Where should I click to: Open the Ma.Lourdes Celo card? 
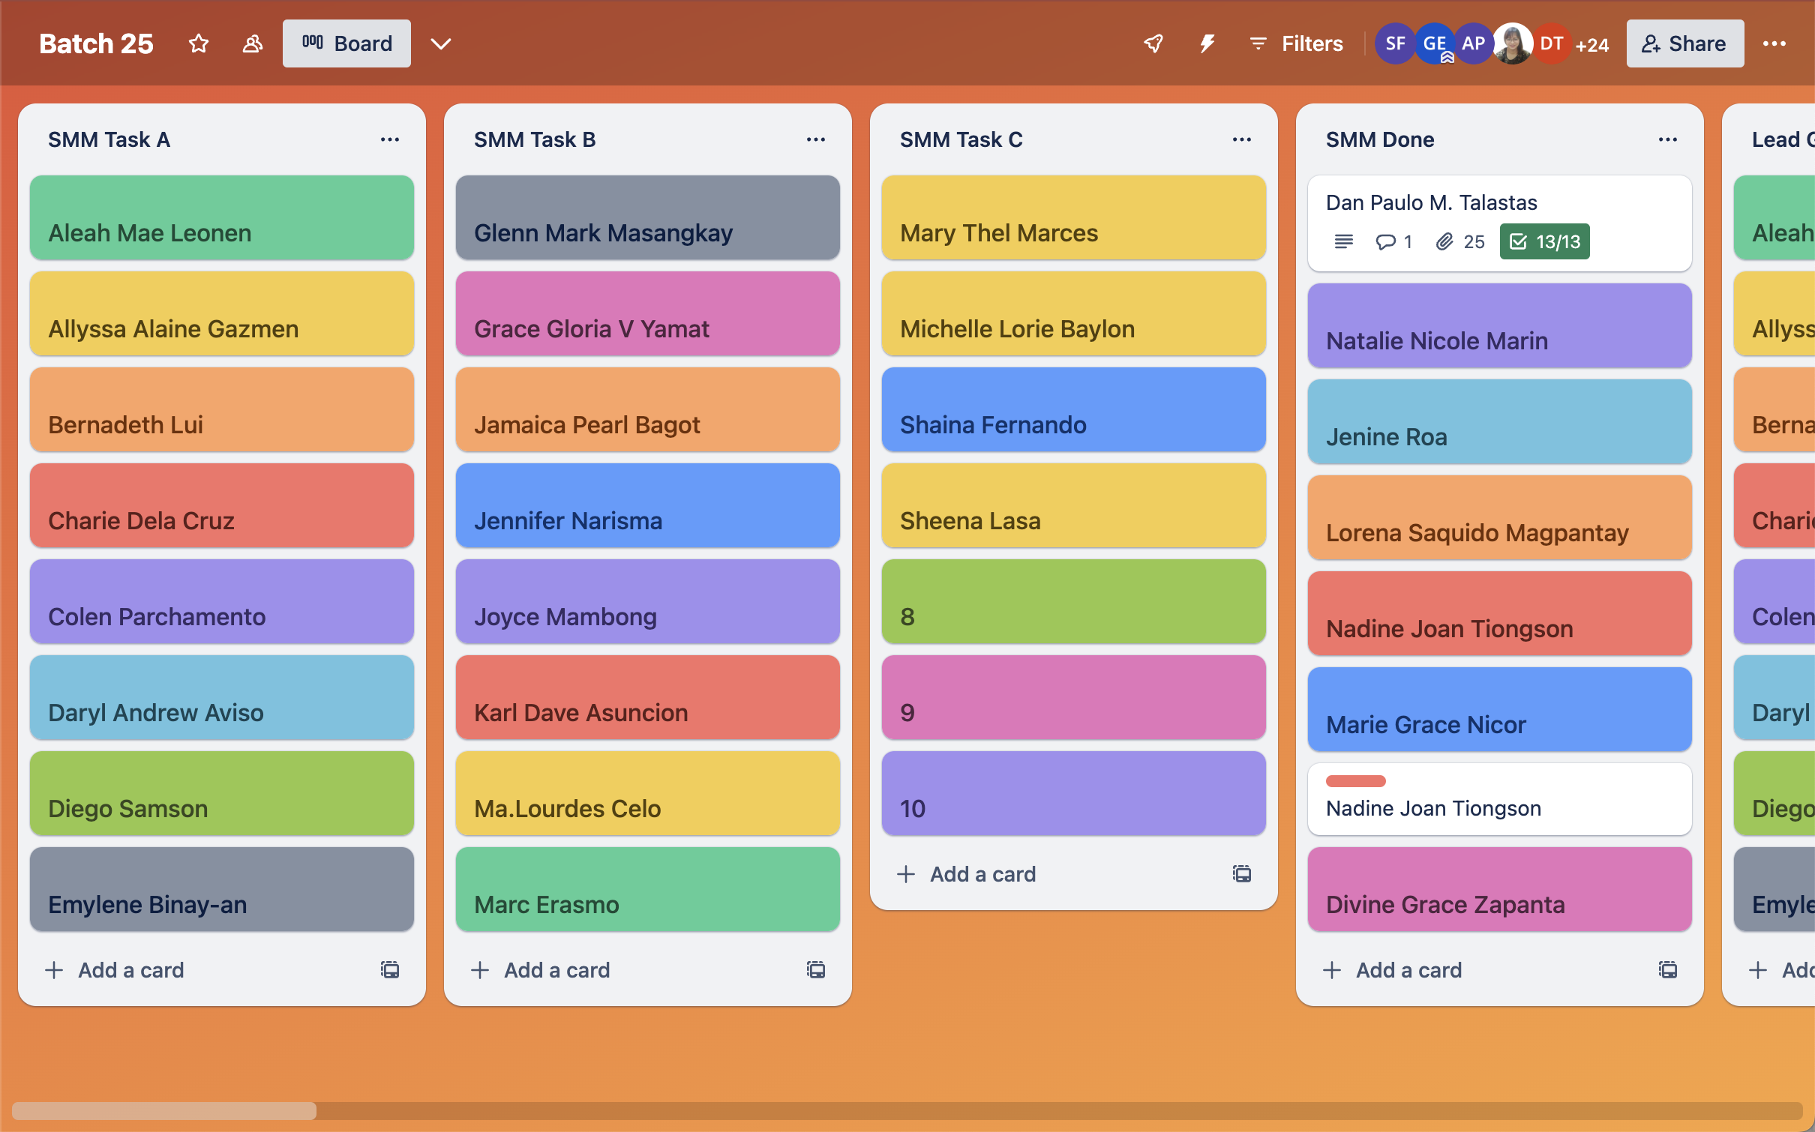point(648,793)
